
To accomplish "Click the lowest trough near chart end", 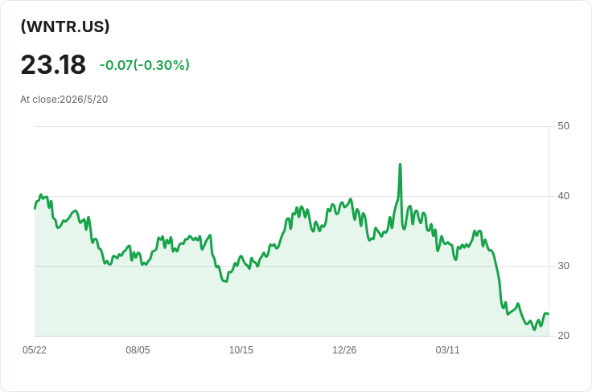I will point(534,329).
